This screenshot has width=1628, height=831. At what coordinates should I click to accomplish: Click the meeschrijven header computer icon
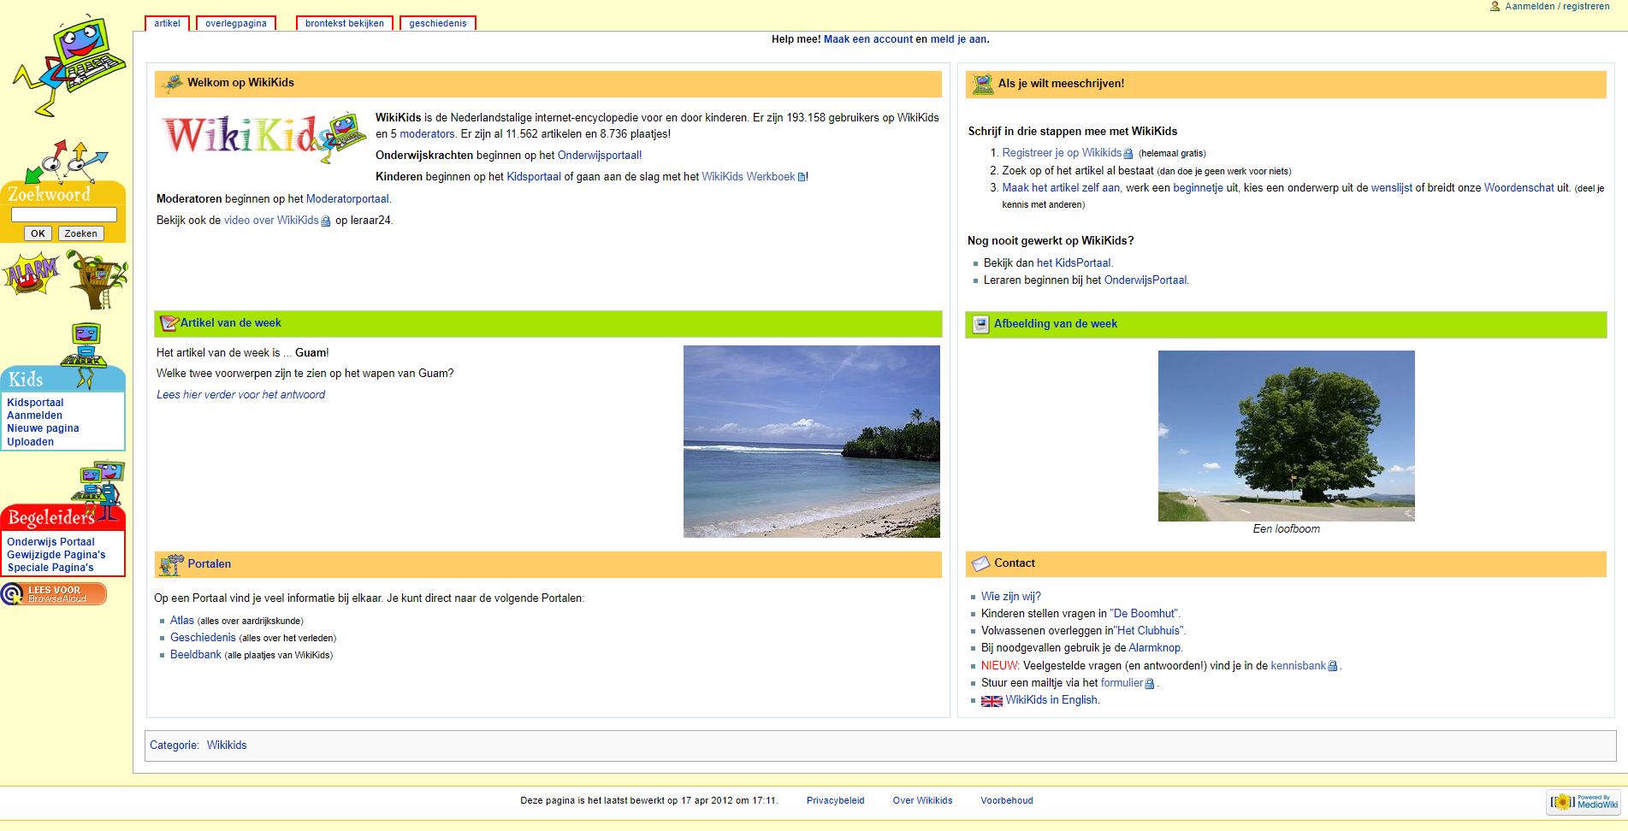983,84
